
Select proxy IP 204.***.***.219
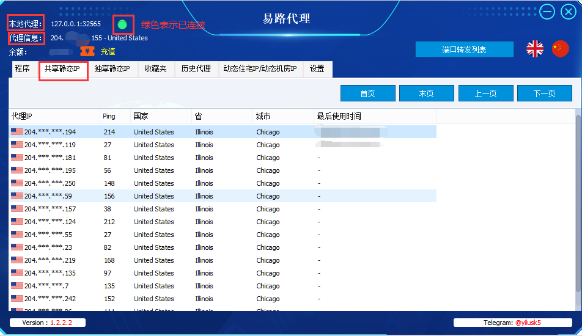(x=50, y=260)
